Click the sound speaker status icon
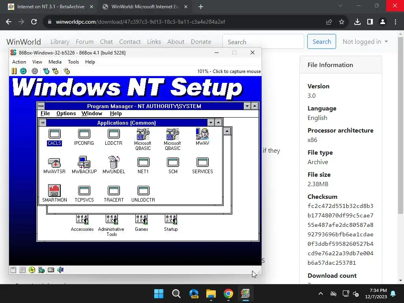This screenshot has height=303, width=404. pos(60,270)
